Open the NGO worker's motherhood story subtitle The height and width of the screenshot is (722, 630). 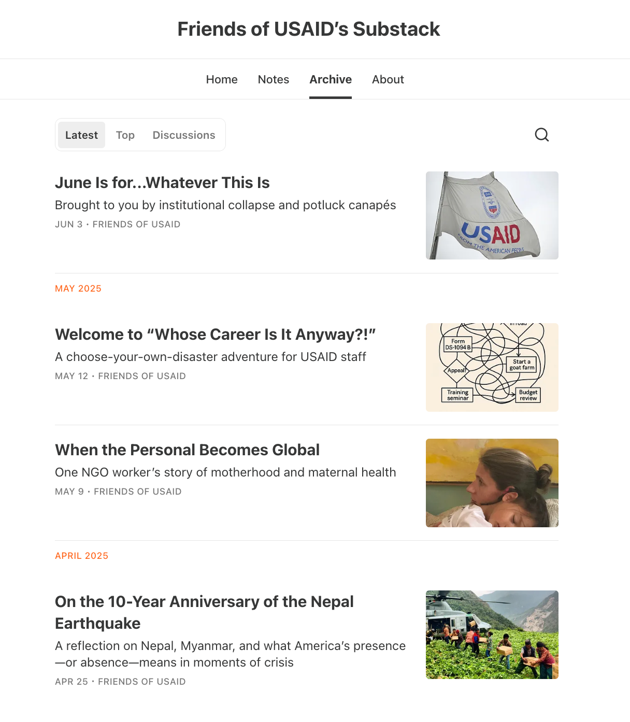pyautogui.click(x=225, y=472)
